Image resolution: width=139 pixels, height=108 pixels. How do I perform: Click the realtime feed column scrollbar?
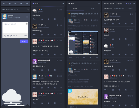(135, 22)
